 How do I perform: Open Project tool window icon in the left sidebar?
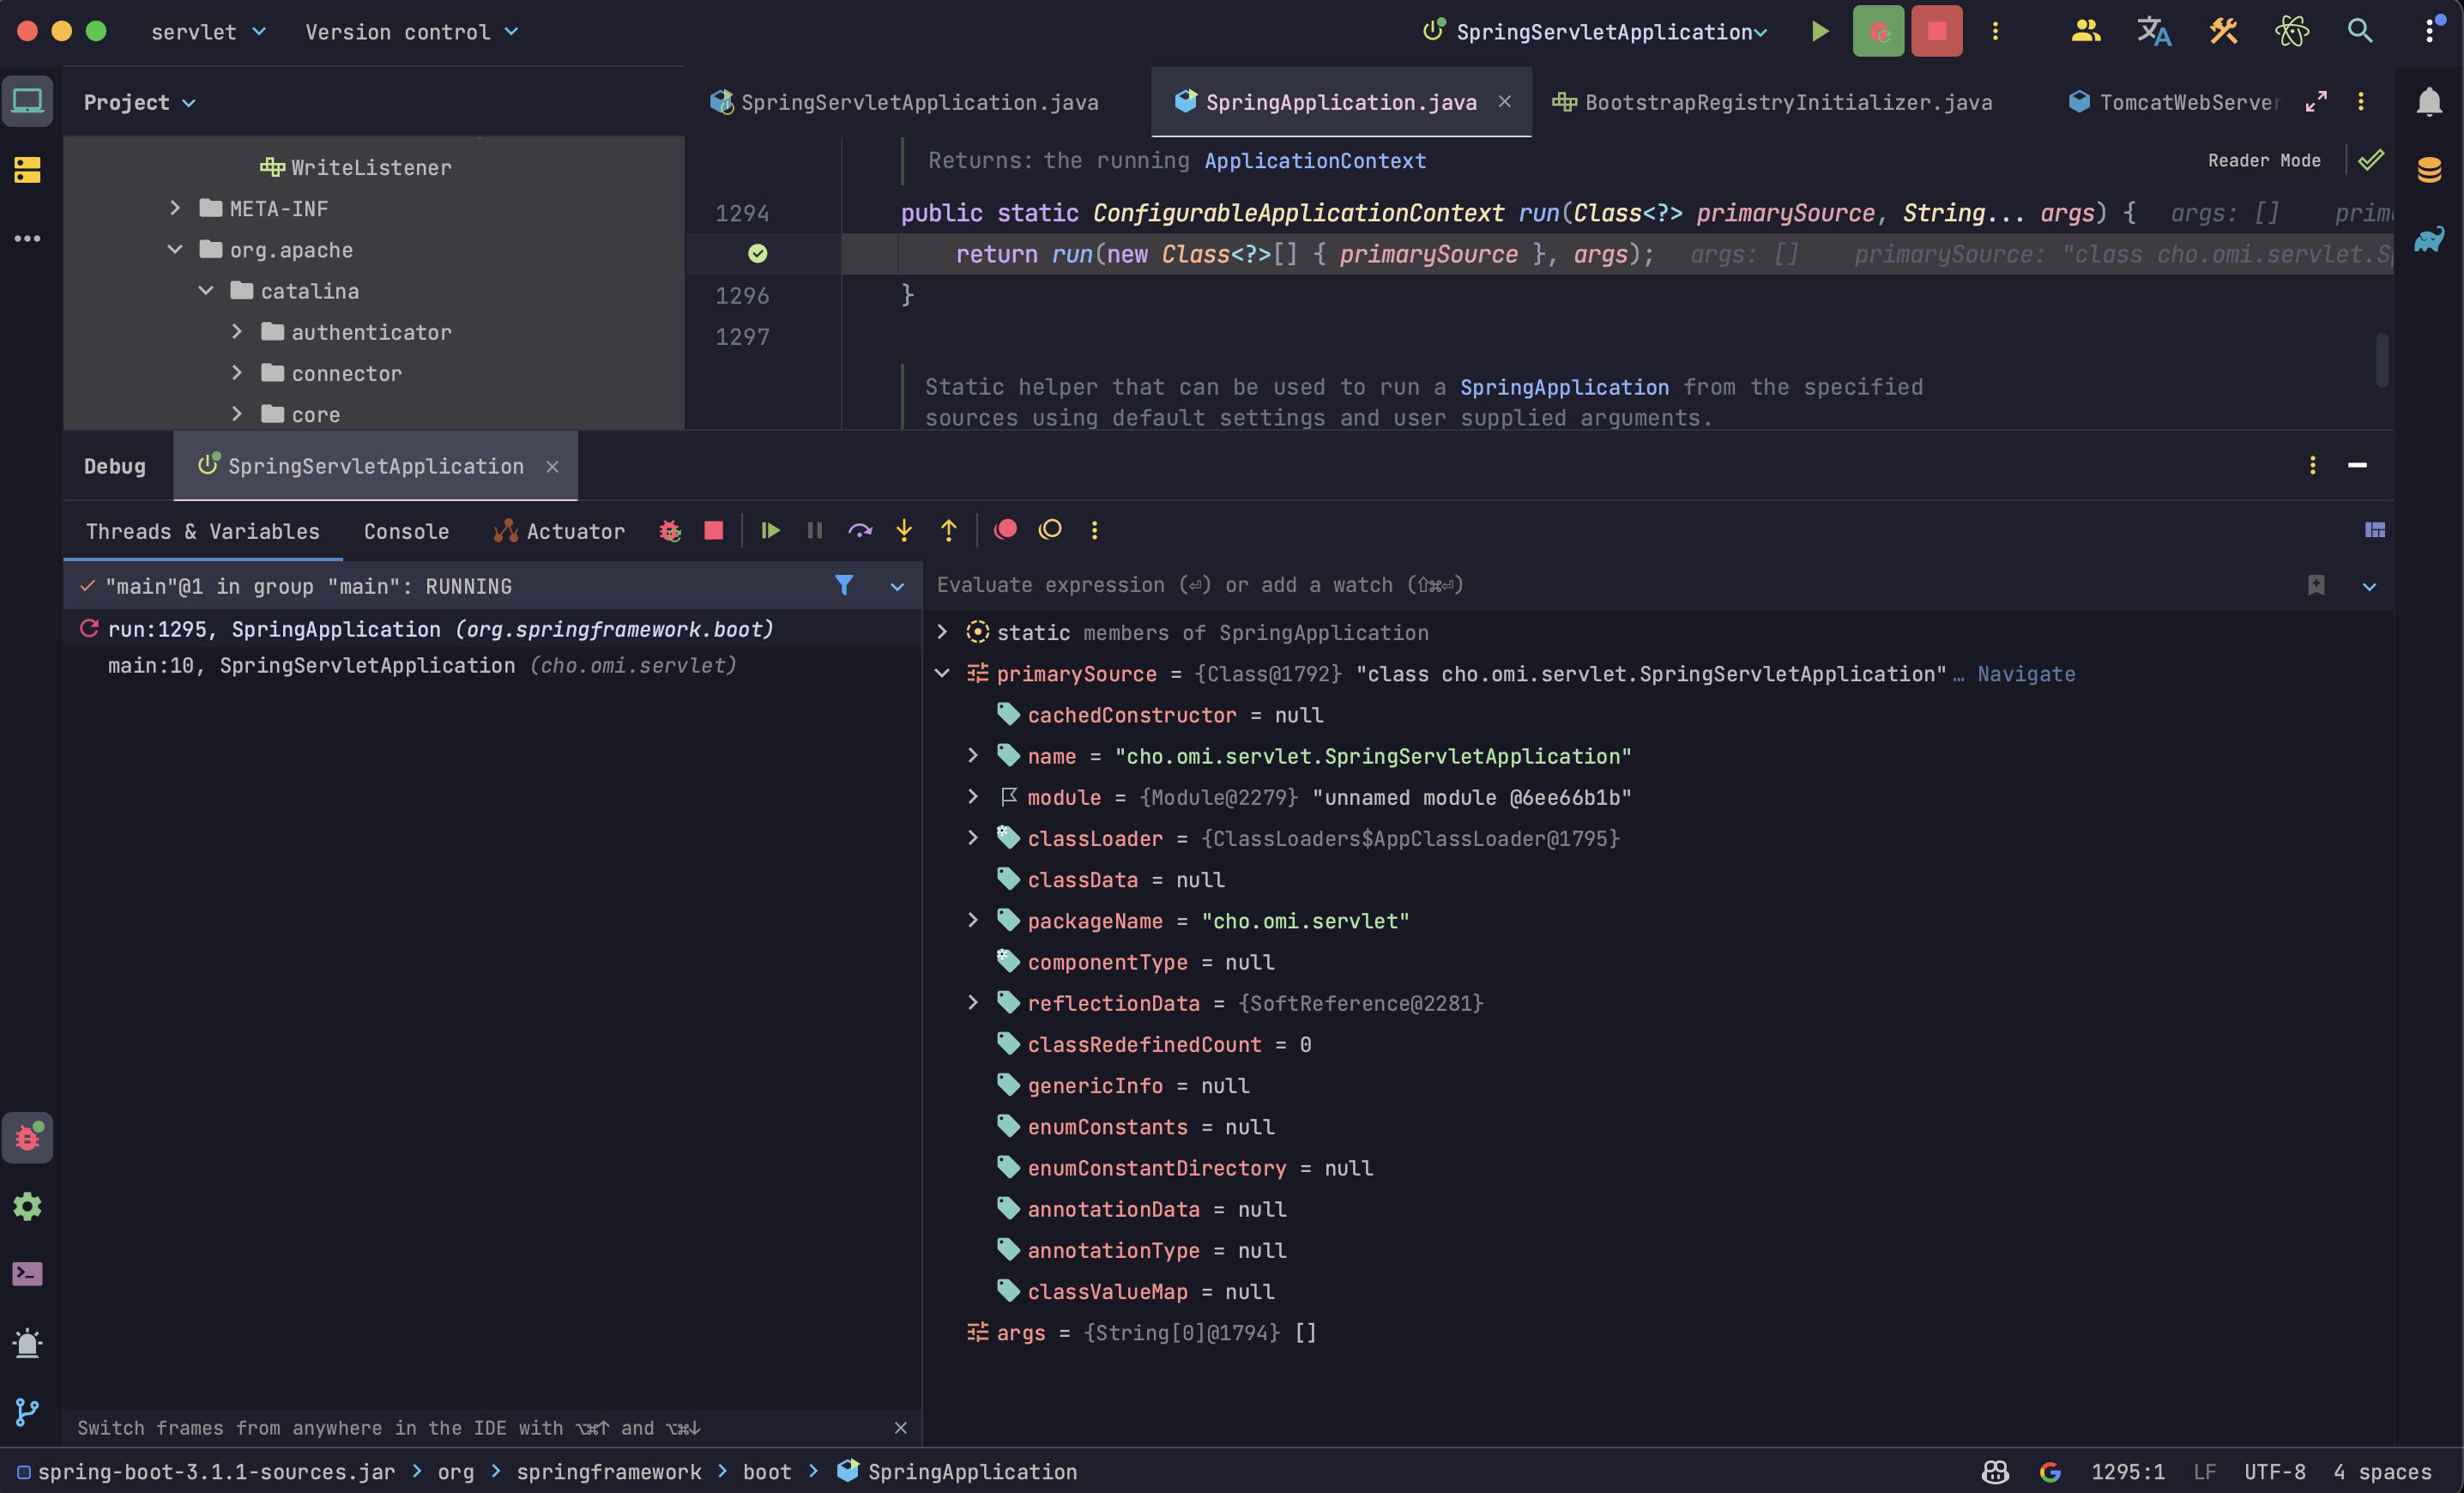27,101
